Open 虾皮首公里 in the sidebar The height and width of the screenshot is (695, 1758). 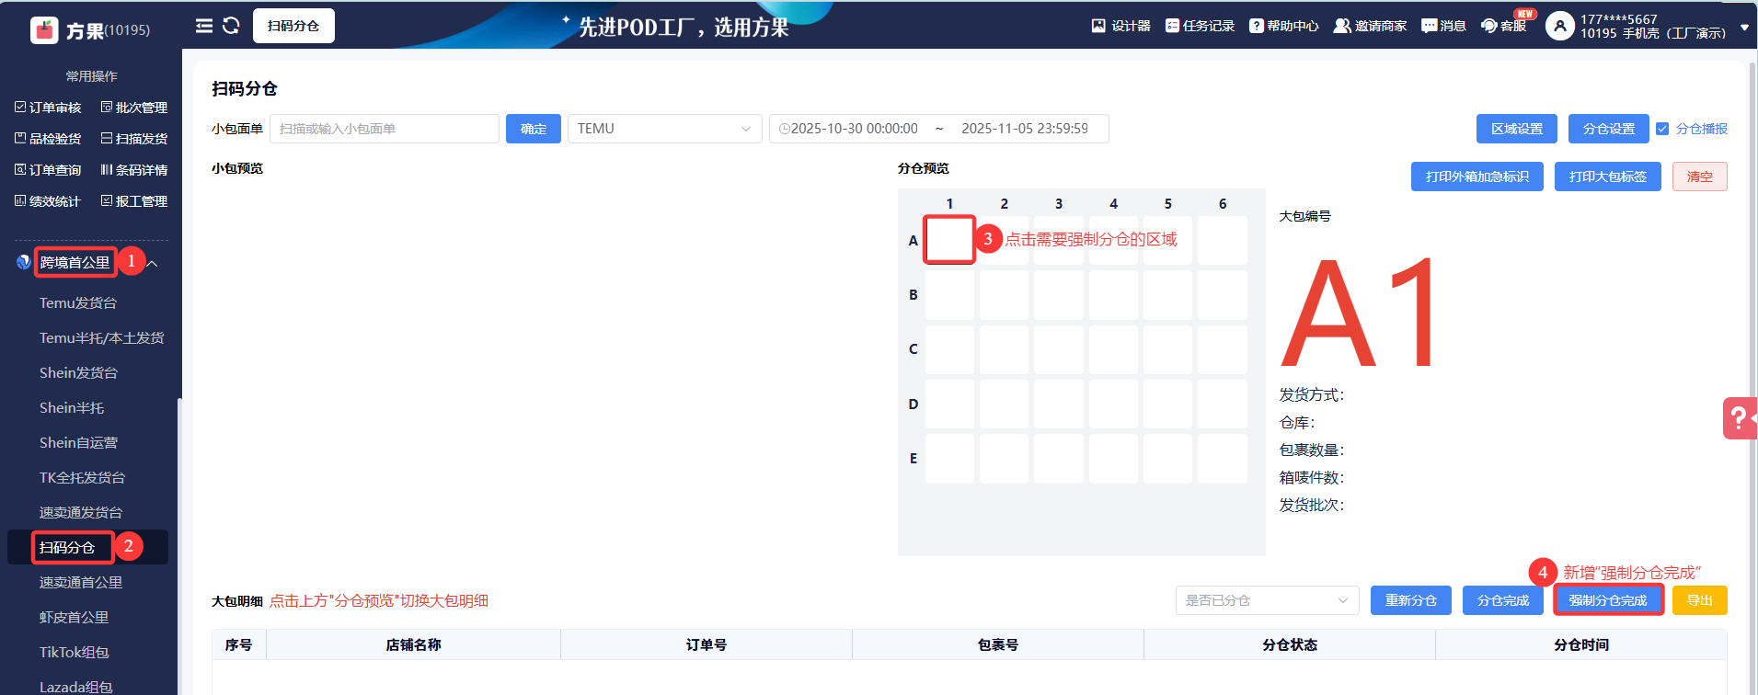pyautogui.click(x=74, y=618)
